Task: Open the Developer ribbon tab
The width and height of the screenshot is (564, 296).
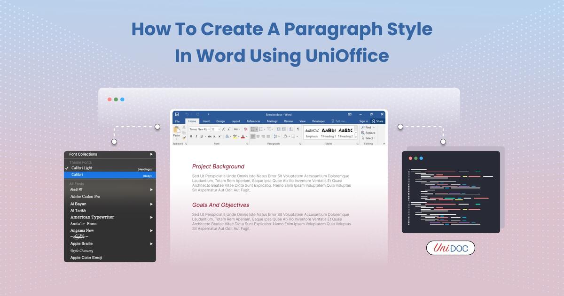Action: (x=319, y=121)
